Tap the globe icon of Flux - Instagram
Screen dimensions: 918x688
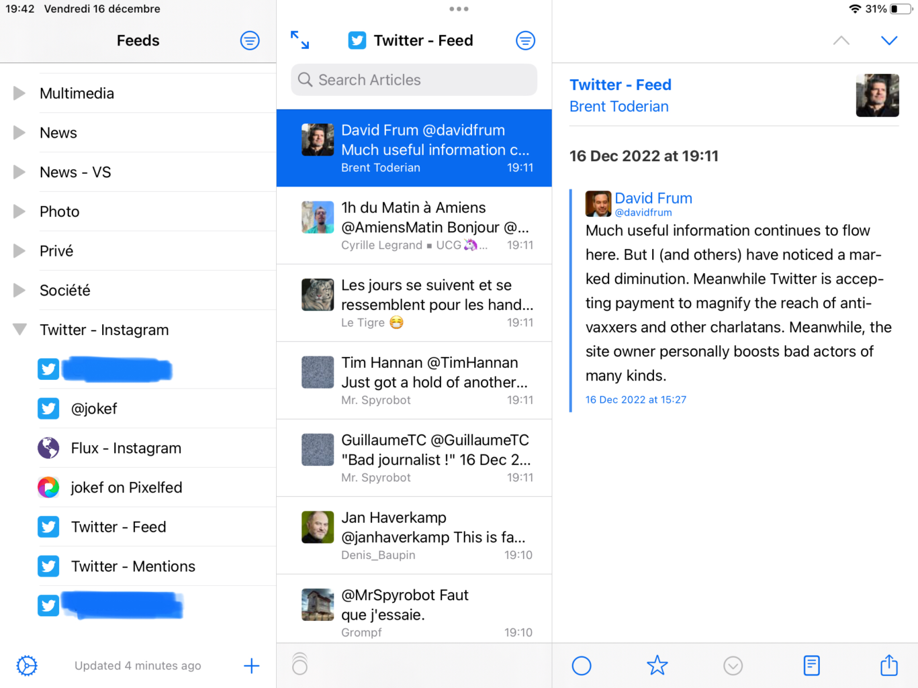click(48, 448)
